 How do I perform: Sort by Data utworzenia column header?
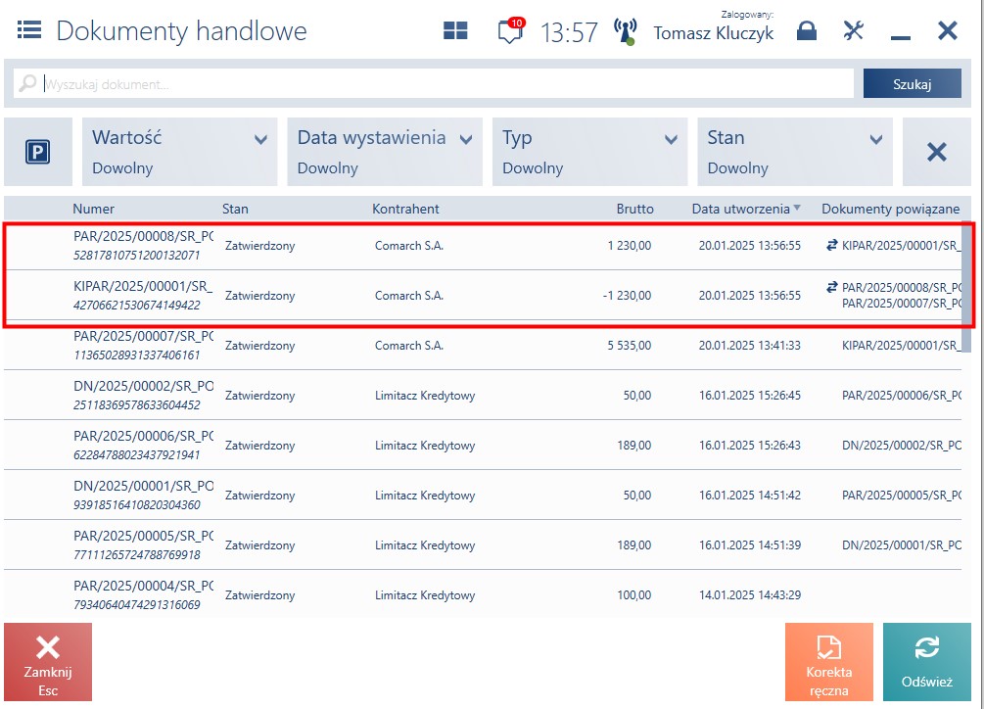(741, 209)
